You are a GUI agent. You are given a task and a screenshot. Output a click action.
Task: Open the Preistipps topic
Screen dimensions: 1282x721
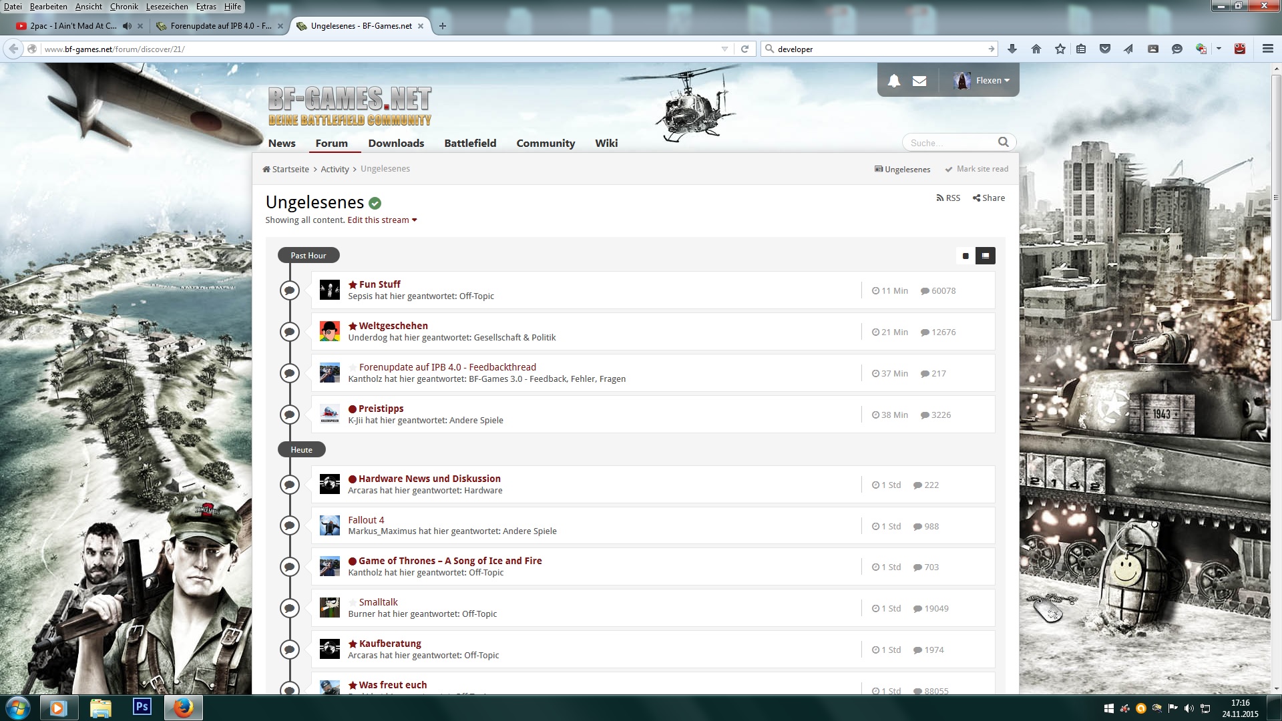coord(381,409)
